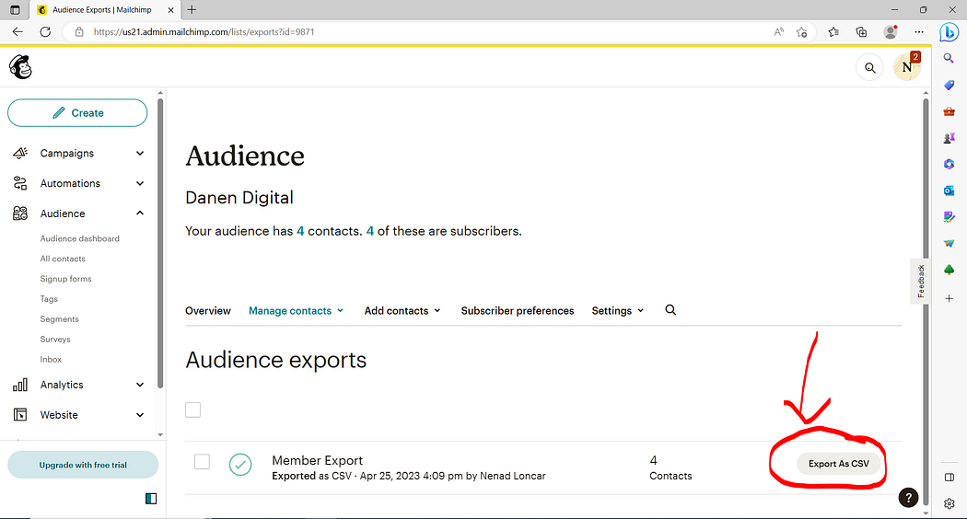
Task: Open Signup forms in sidebar
Action: (66, 279)
